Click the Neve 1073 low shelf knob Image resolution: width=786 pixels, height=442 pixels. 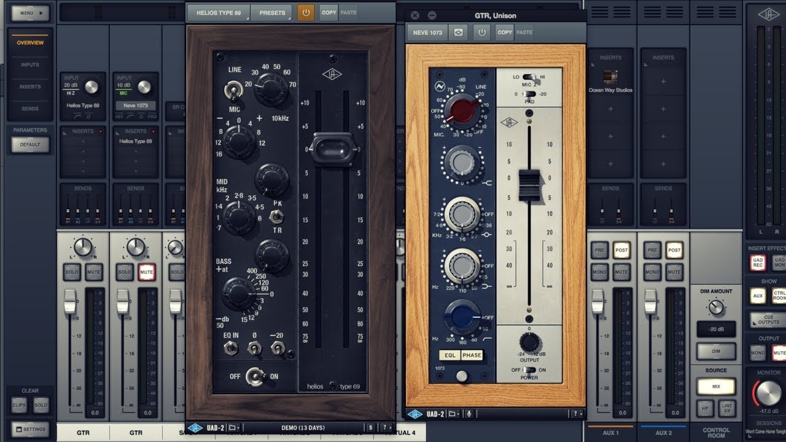pos(462,266)
